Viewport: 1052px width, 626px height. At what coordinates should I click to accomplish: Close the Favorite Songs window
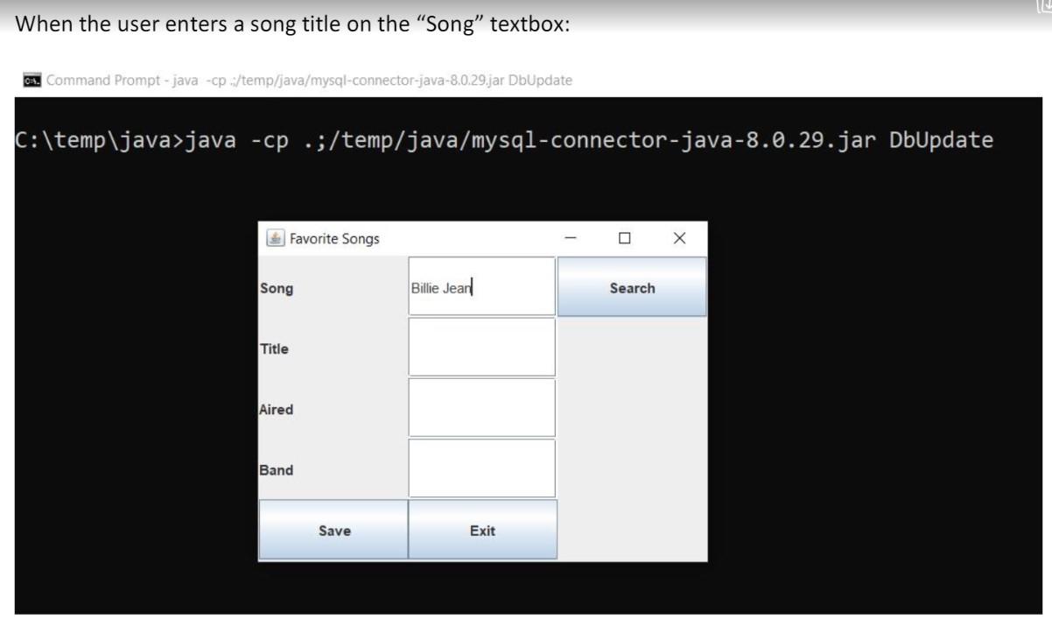(678, 237)
